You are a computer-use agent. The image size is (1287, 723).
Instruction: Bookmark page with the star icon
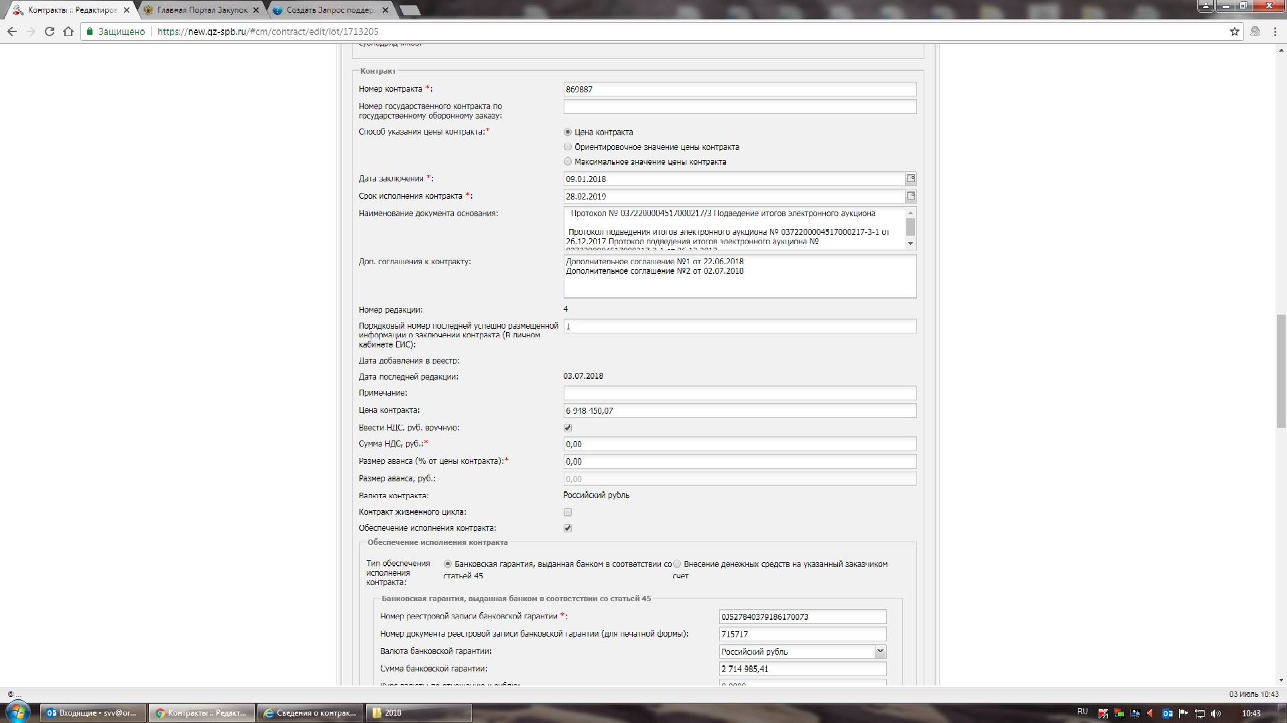(x=1234, y=31)
